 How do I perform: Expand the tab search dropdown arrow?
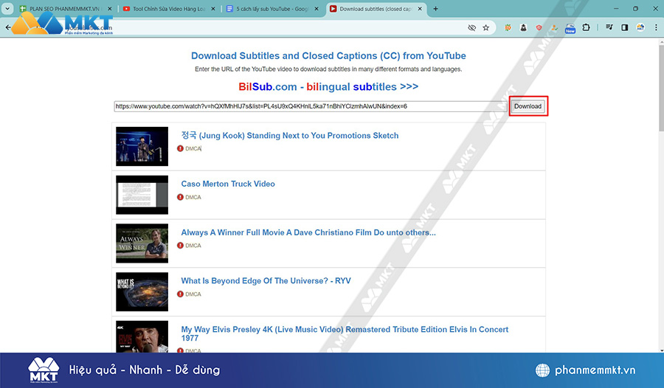point(8,9)
